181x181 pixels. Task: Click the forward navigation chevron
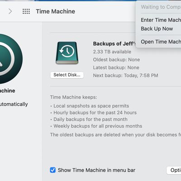coord(10,11)
